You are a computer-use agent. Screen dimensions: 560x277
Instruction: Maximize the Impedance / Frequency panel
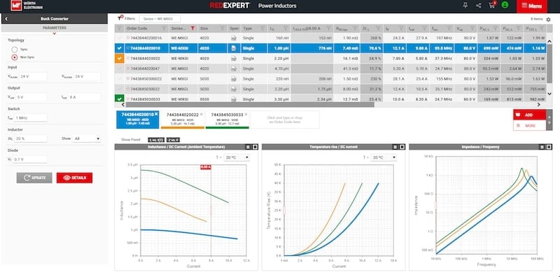[x=549, y=147]
